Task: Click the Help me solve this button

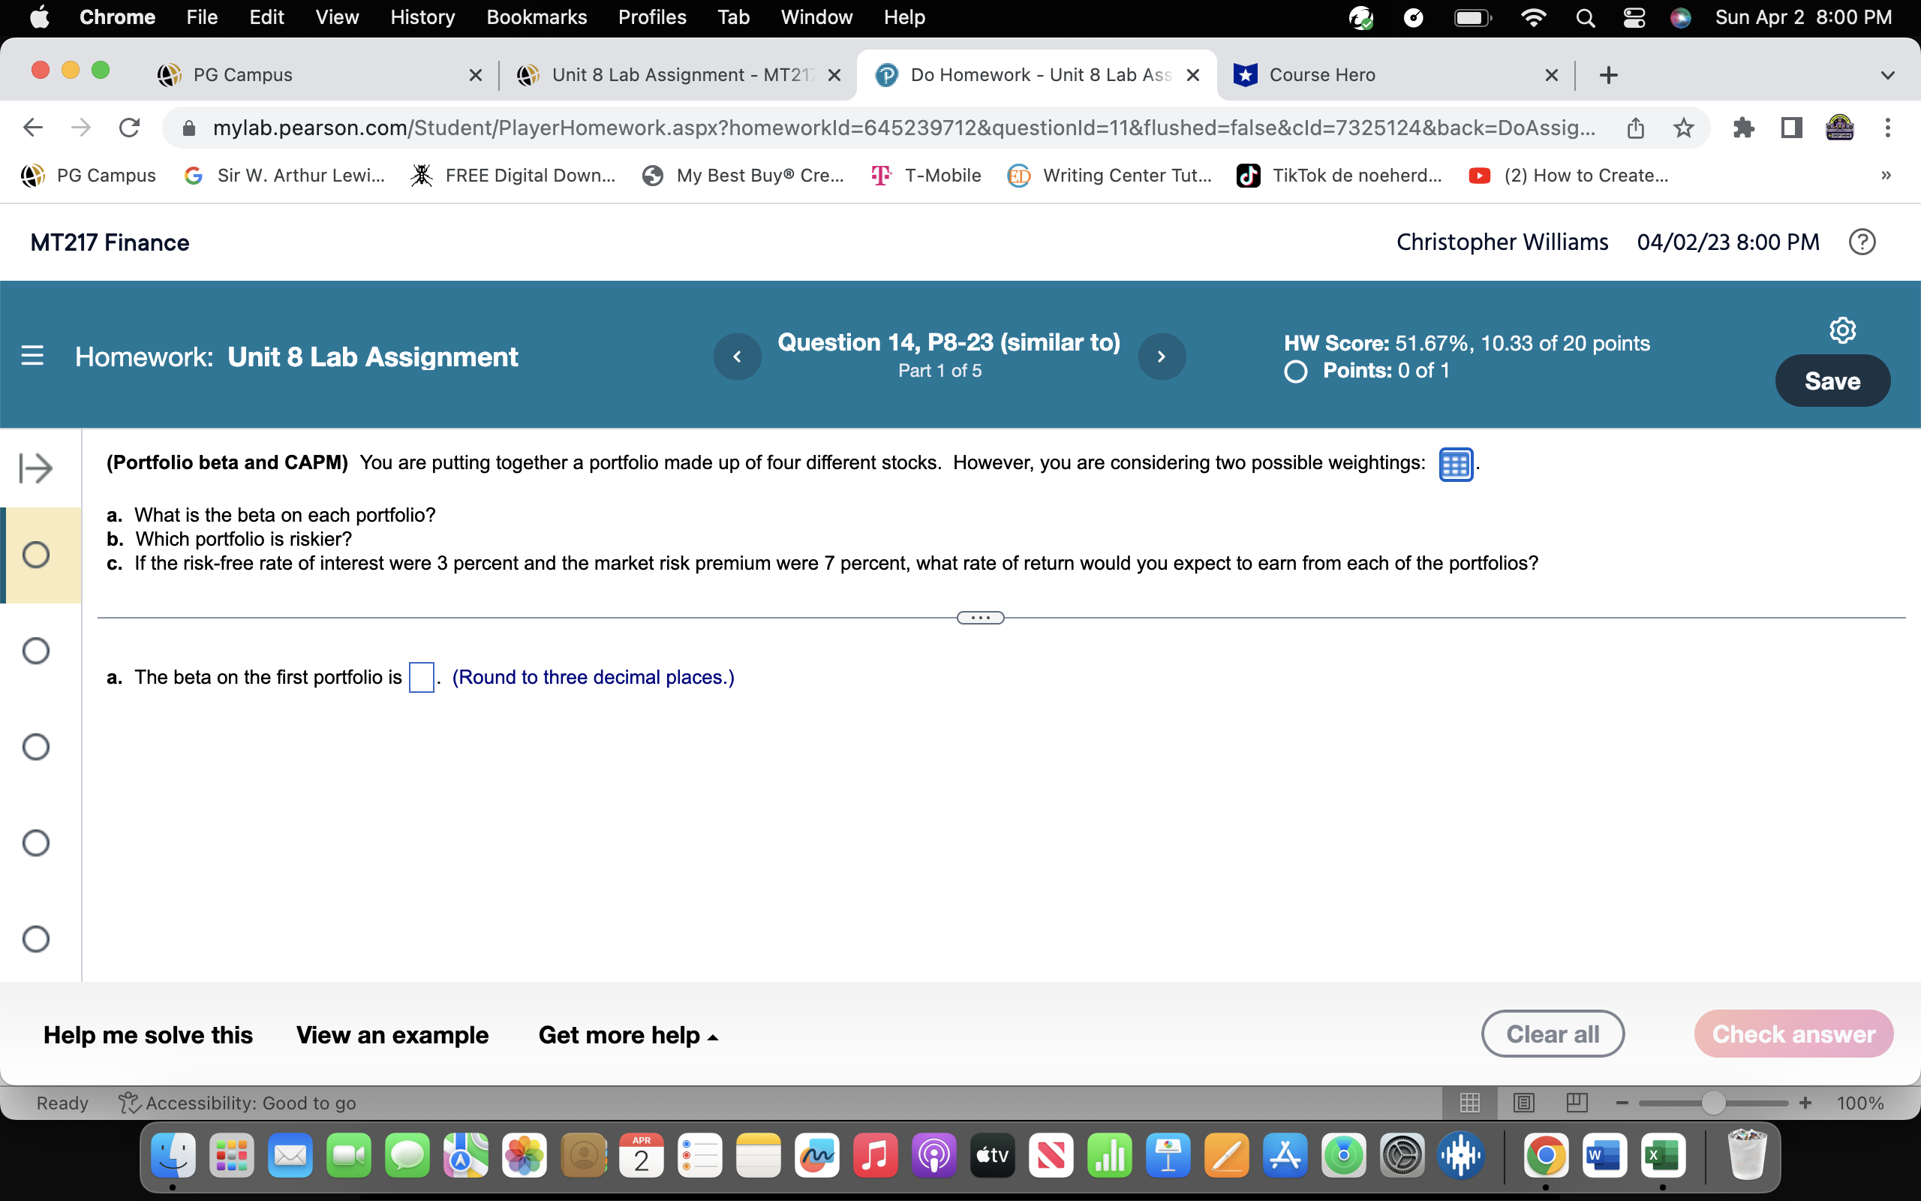Action: point(146,1034)
